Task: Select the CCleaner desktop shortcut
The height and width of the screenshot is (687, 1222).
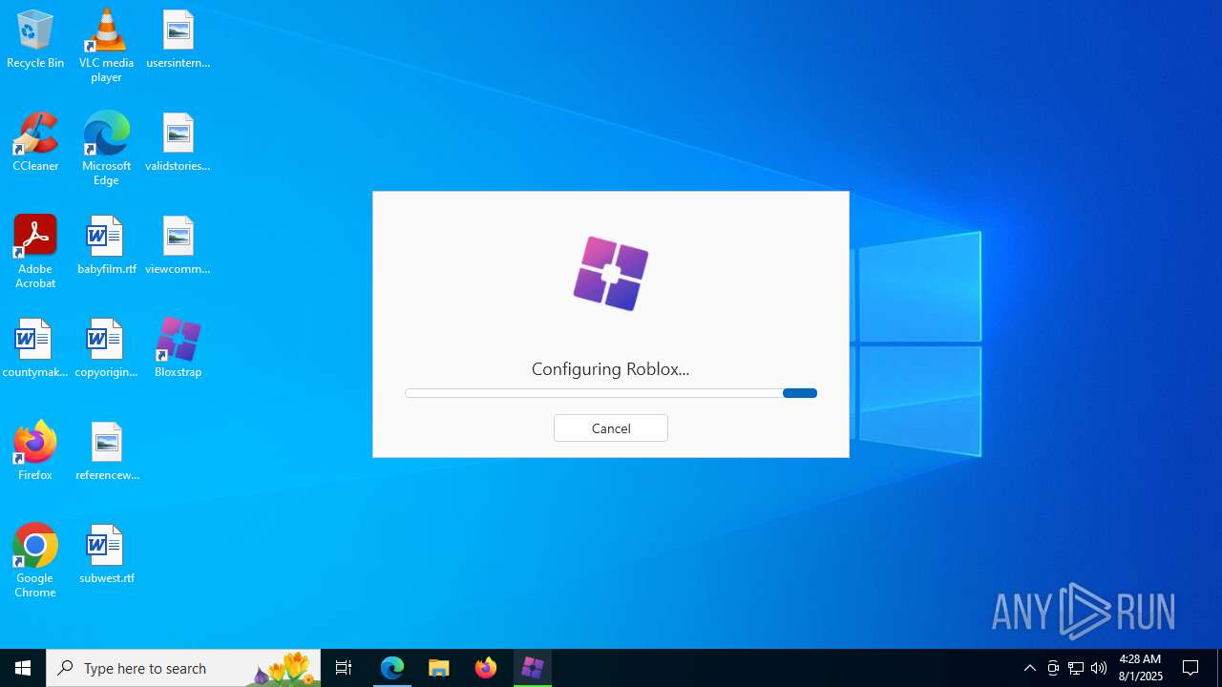Action: pos(35,143)
